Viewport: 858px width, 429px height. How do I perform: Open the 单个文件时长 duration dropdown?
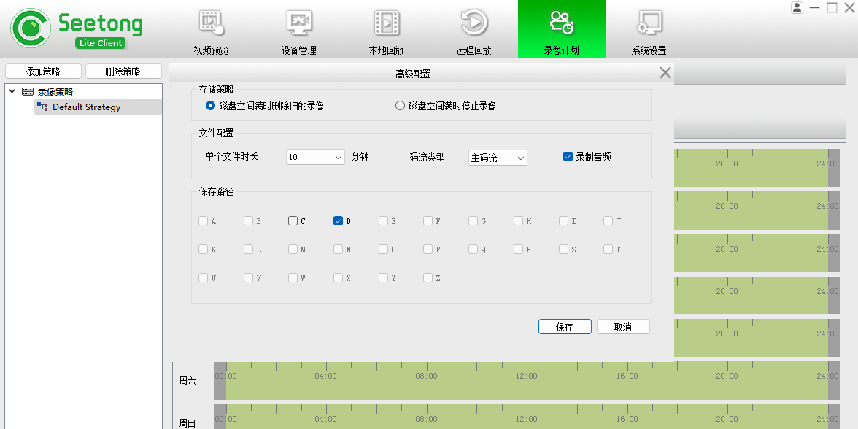click(x=315, y=157)
